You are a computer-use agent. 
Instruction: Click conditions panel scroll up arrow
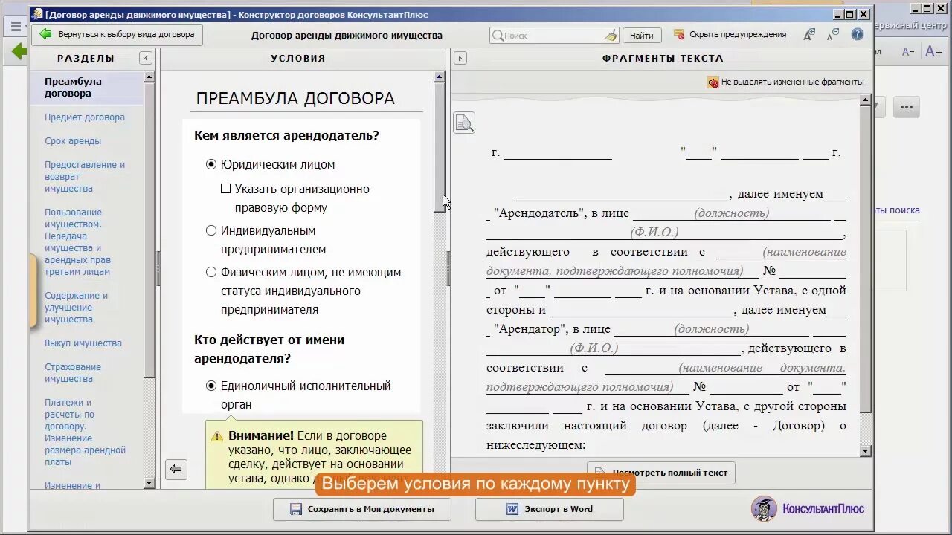click(x=439, y=76)
